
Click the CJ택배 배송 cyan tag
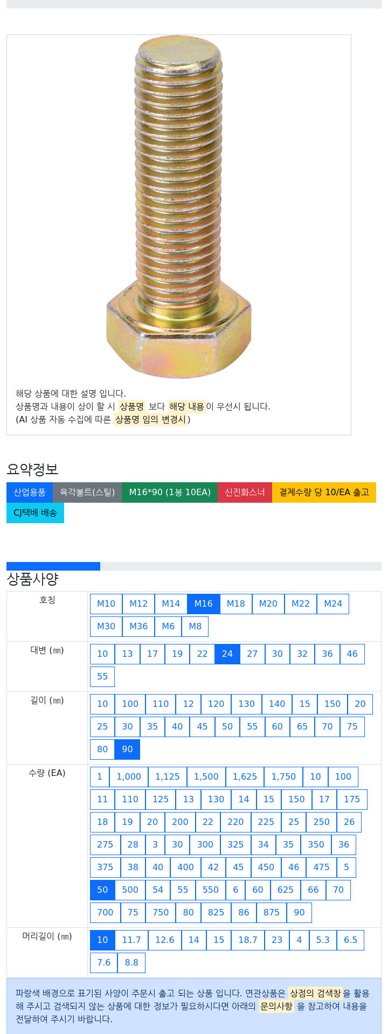coord(35,512)
